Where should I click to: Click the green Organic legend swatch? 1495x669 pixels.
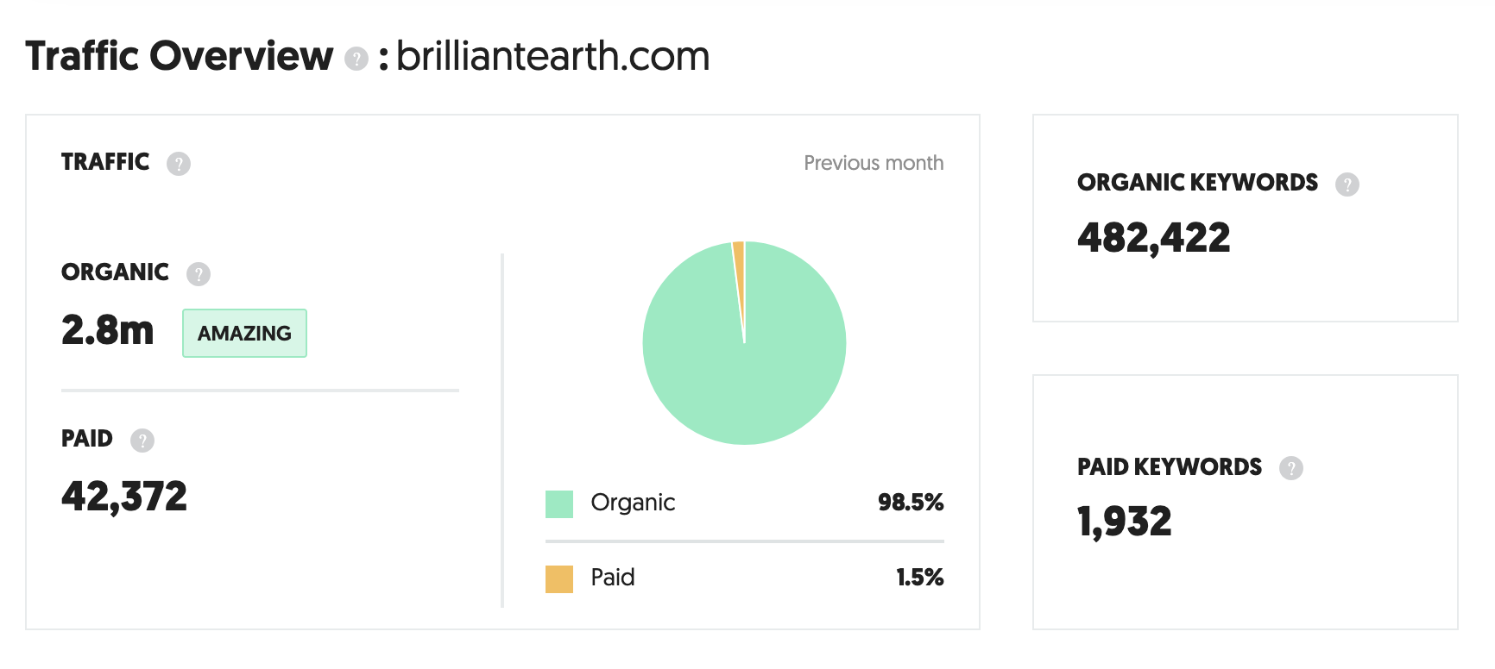coord(559,504)
